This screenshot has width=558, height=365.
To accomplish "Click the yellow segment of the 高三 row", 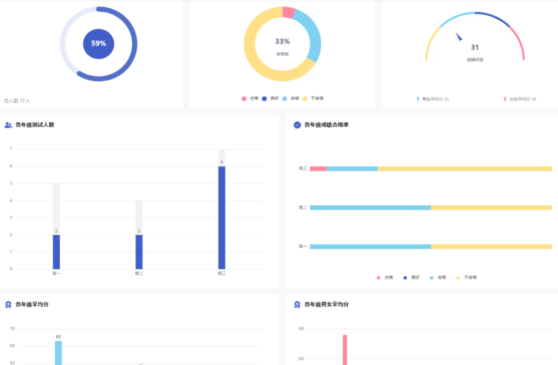I will (x=465, y=169).
